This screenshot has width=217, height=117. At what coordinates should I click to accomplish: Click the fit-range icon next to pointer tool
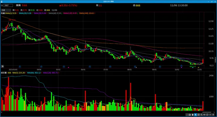coord(199,115)
